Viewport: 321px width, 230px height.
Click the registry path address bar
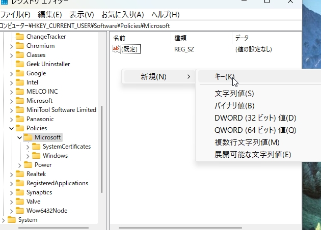point(151,26)
